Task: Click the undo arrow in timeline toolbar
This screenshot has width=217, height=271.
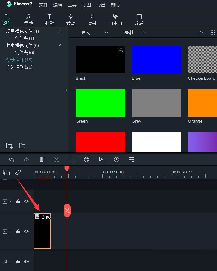Action: pyautogui.click(x=11, y=160)
